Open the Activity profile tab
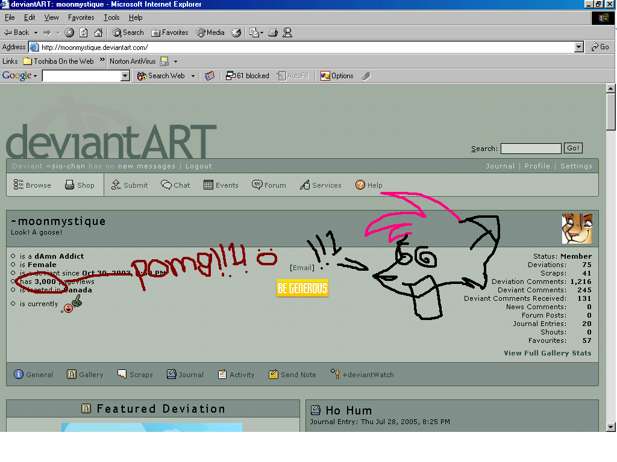 236,374
